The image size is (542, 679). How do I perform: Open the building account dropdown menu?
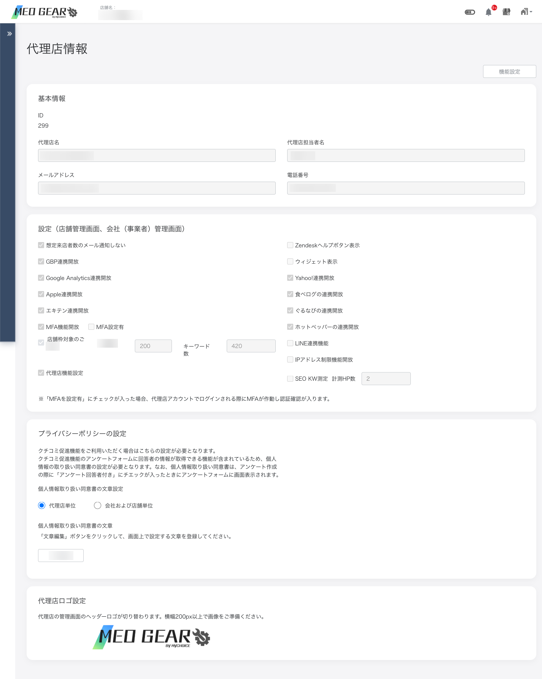coord(526,12)
